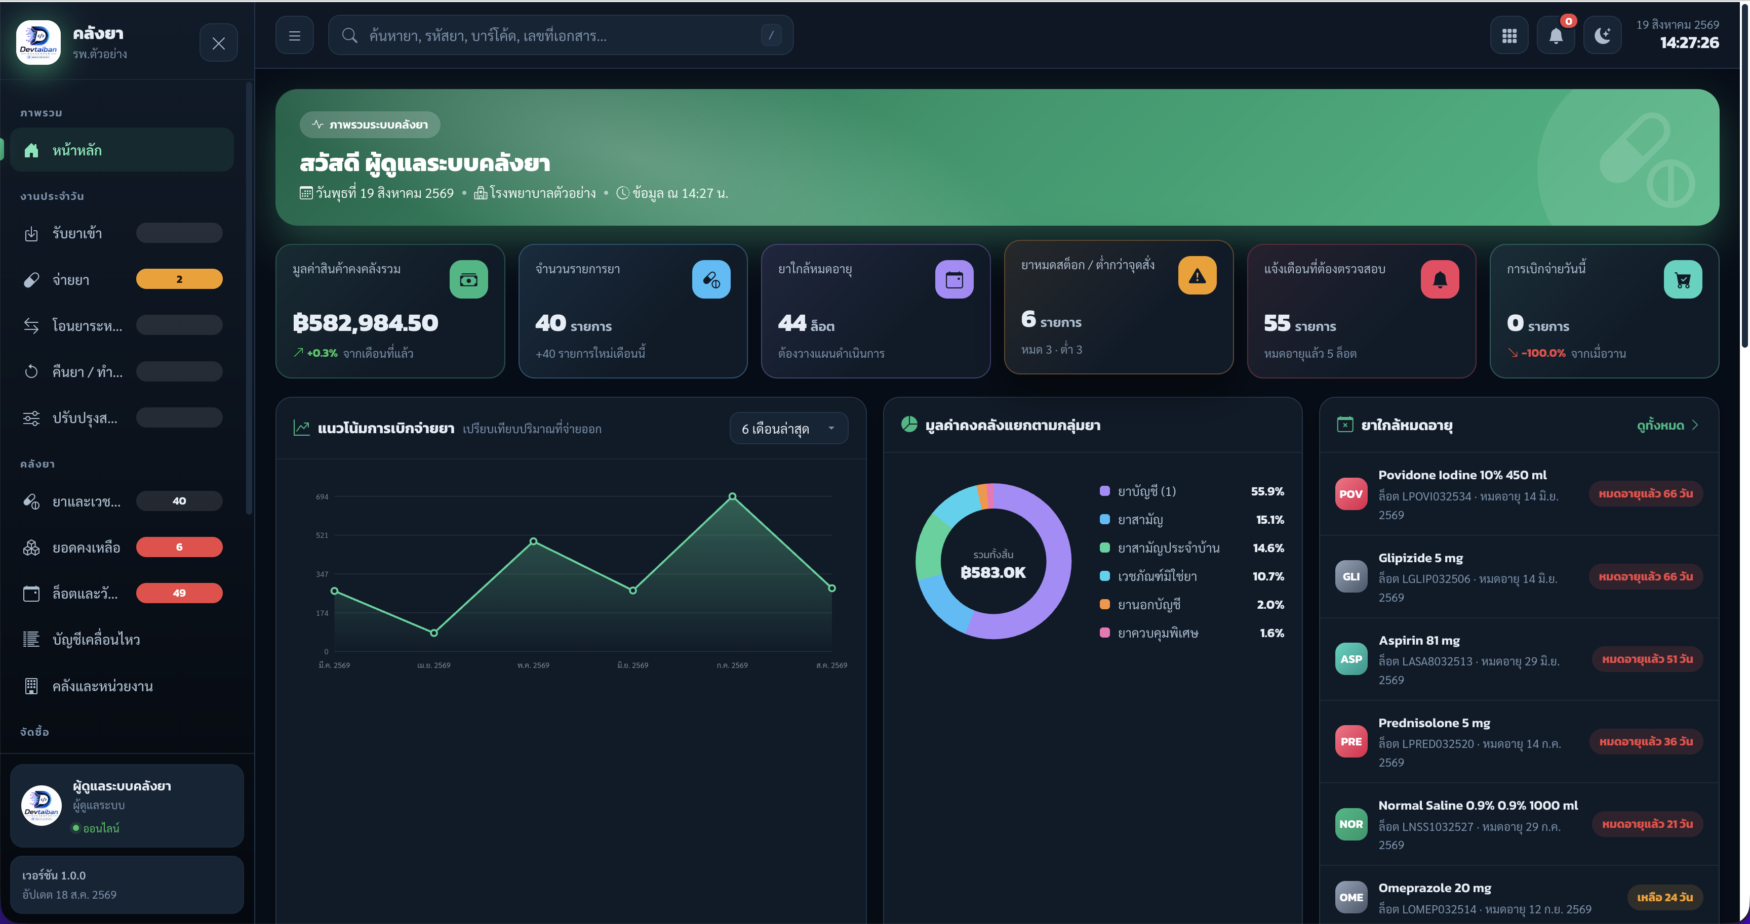Click the sidebar vertical scrollbar

pyautogui.click(x=249, y=299)
